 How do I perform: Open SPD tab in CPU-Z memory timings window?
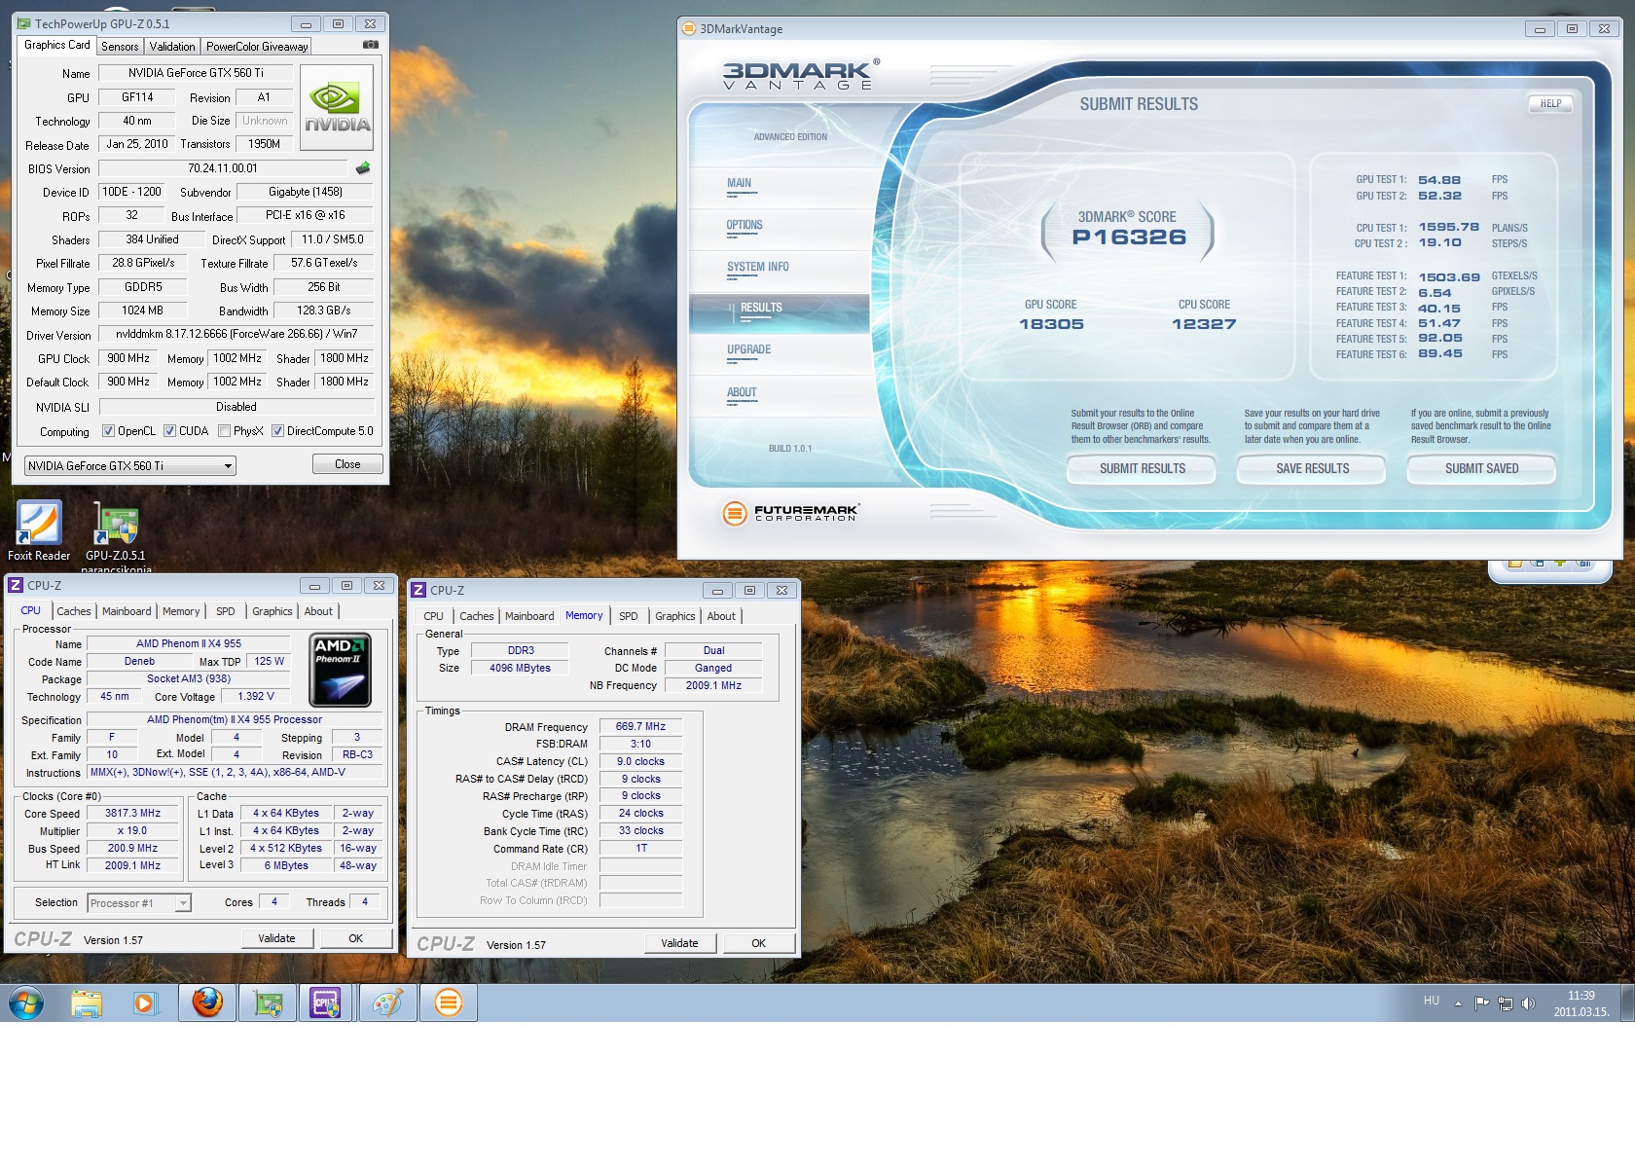(x=629, y=616)
